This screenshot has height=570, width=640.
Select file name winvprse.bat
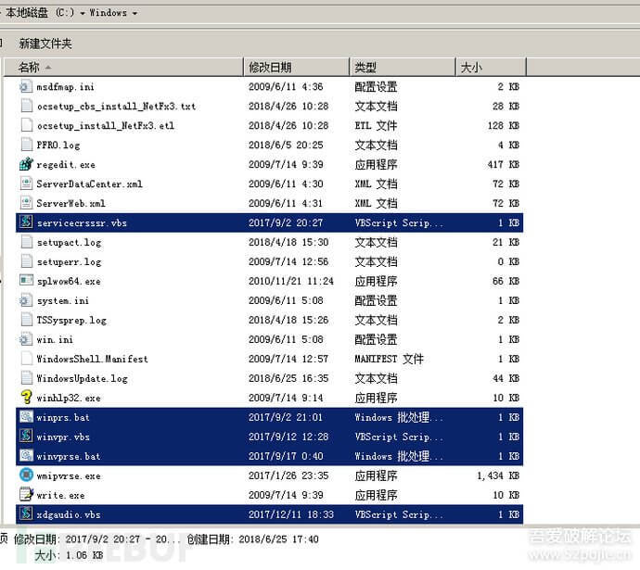[x=69, y=456]
